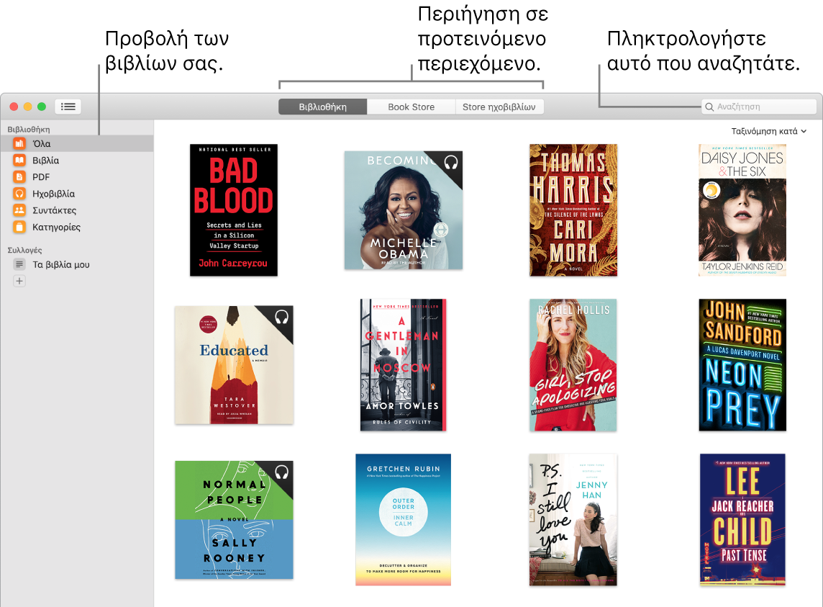This screenshot has width=823, height=607.
Task: Switch to the Book Store tab
Action: pos(411,107)
